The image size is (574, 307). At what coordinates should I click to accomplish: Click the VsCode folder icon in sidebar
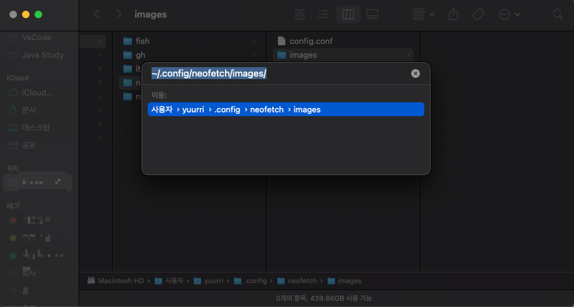[x=13, y=37]
